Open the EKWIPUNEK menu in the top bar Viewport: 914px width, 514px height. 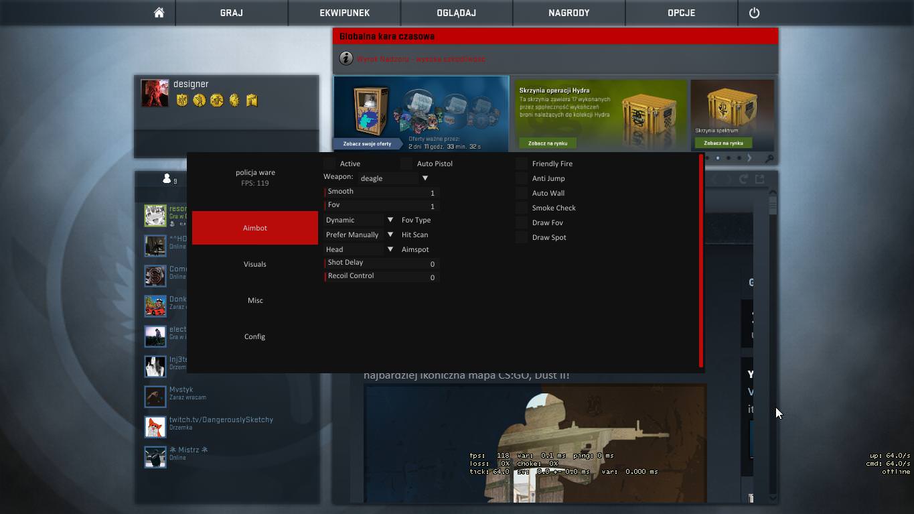(x=344, y=12)
